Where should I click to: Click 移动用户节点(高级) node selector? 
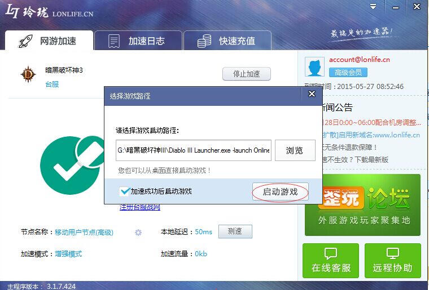click(x=84, y=232)
